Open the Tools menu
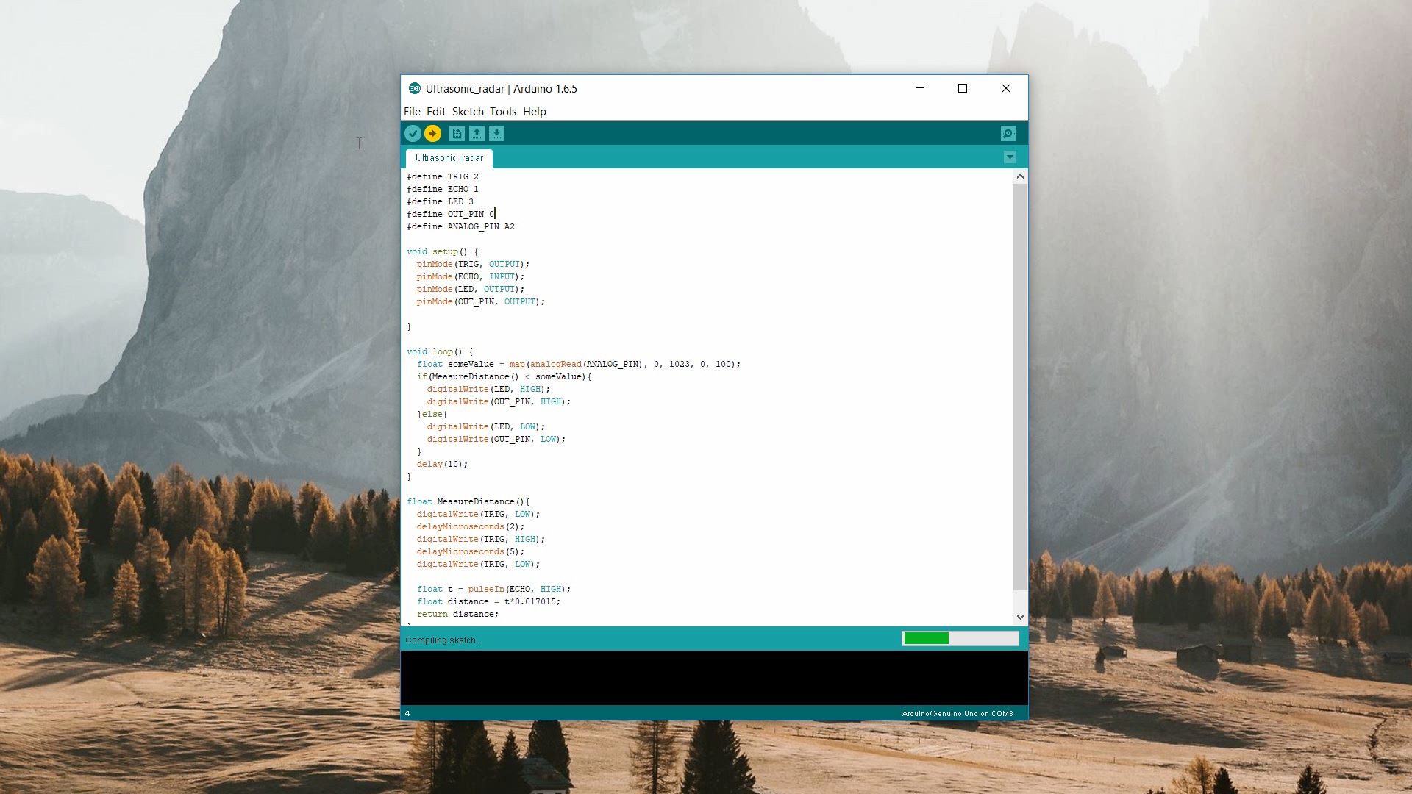The height and width of the screenshot is (794, 1412). point(503,112)
